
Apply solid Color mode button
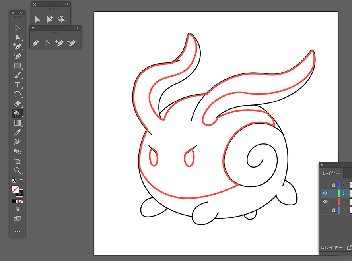14,201
